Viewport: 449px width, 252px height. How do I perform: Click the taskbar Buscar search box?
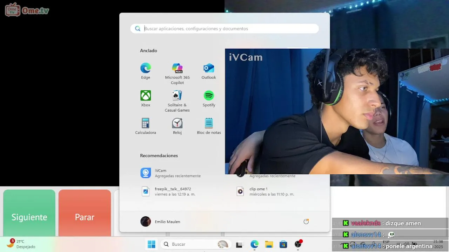(195, 244)
